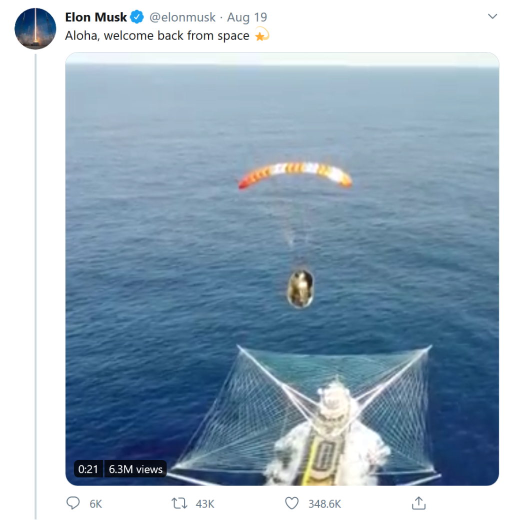Click the 6.3M views label
521x520 pixels.
(135, 469)
